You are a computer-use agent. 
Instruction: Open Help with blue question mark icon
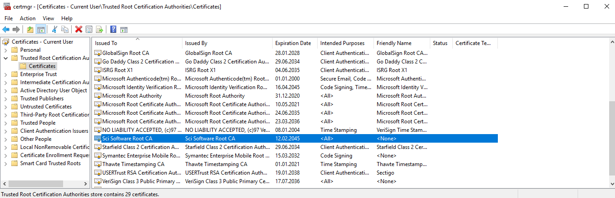click(113, 30)
